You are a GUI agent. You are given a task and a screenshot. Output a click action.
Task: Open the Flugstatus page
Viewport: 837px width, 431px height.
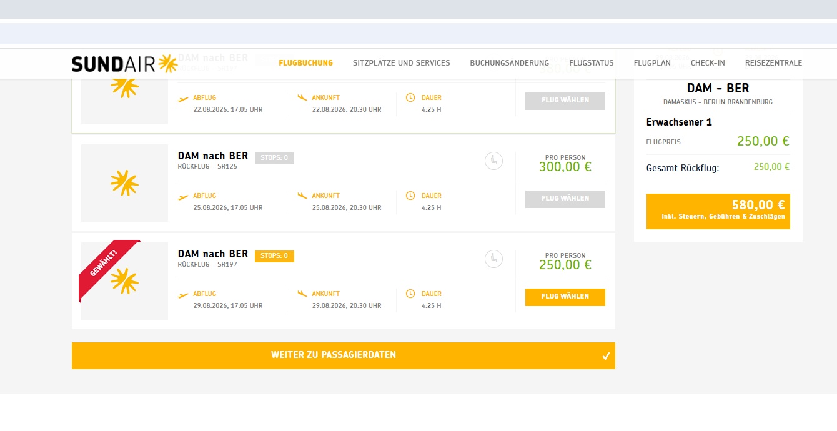click(591, 63)
